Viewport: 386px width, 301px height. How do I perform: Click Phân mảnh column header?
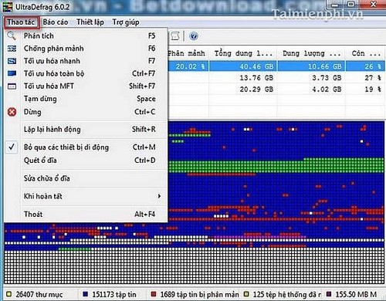point(188,53)
